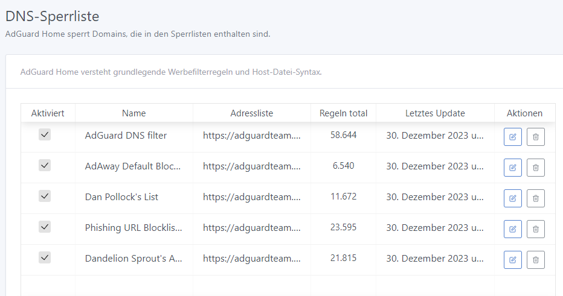Select the rule count 23.595
The image size is (563, 296).
pyautogui.click(x=344, y=227)
